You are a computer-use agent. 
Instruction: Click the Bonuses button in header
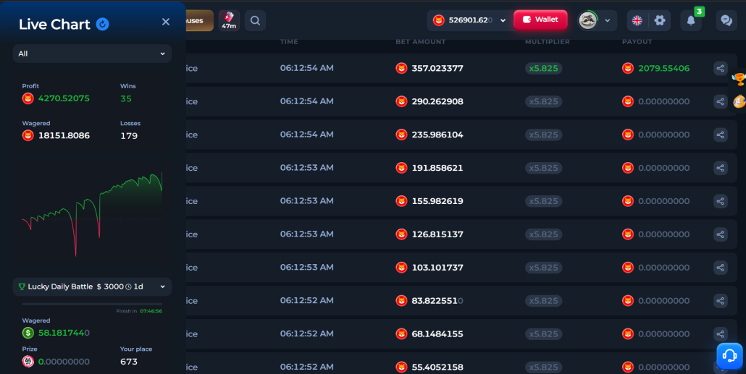pos(199,20)
